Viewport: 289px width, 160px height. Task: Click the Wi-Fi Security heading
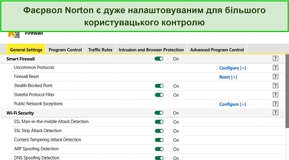[x=20, y=113]
